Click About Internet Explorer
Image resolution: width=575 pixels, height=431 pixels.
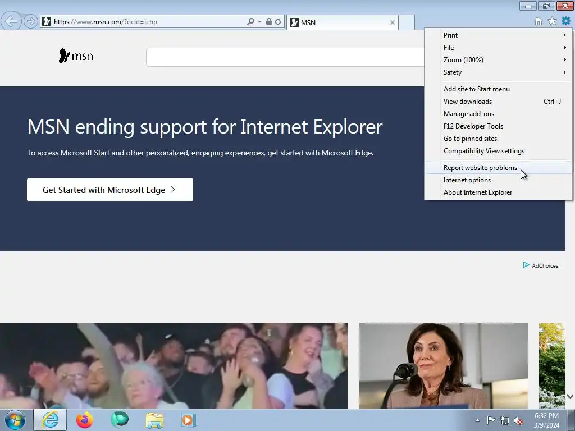click(x=499, y=192)
